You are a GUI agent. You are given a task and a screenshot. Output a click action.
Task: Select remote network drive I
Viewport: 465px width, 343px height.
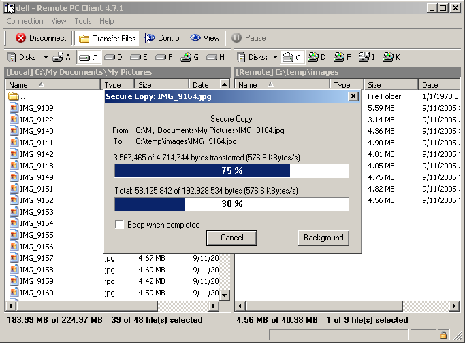[367, 57]
